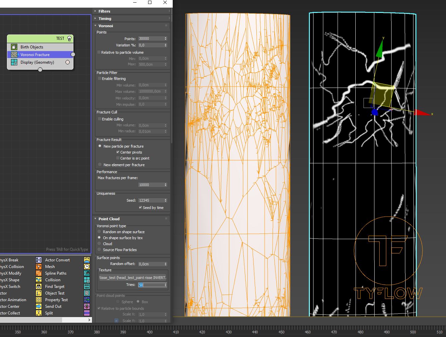Open the Risse_test texture map button

(x=133, y=278)
